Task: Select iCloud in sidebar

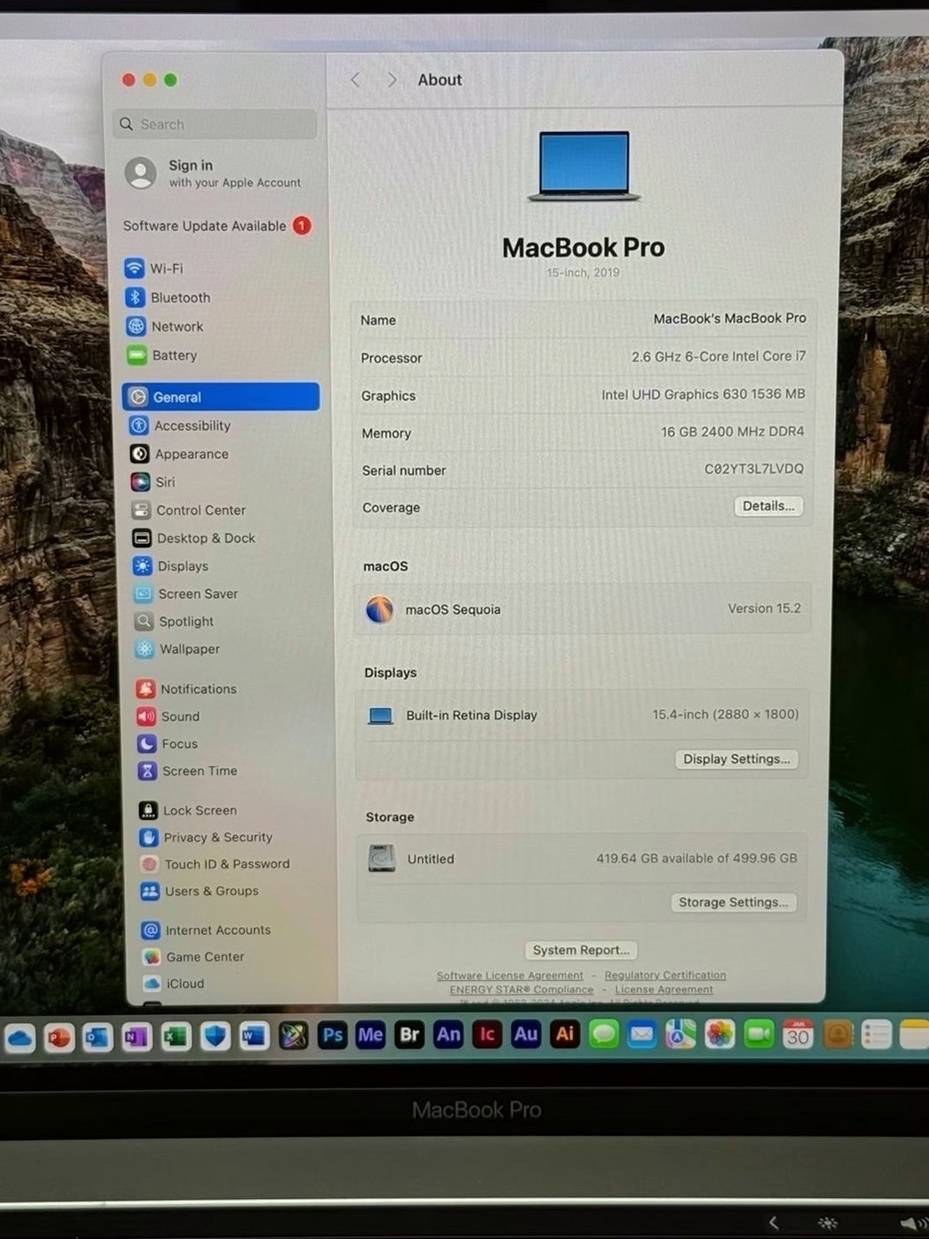Action: pos(175,984)
